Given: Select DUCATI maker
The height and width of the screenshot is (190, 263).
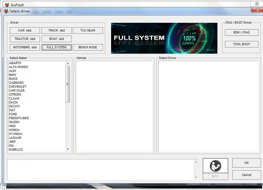Looking at the screenshot, I should 14,106.
